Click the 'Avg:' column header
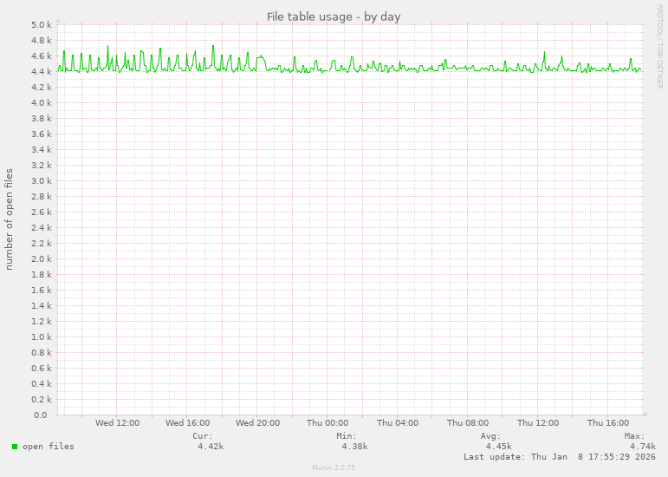The image size is (668, 477). click(490, 436)
